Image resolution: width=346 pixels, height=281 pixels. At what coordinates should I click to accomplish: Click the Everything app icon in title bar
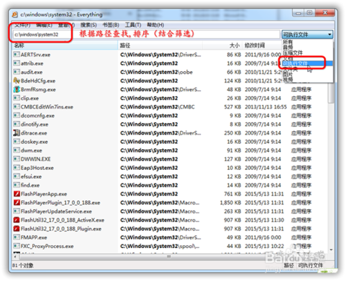(x=15, y=14)
